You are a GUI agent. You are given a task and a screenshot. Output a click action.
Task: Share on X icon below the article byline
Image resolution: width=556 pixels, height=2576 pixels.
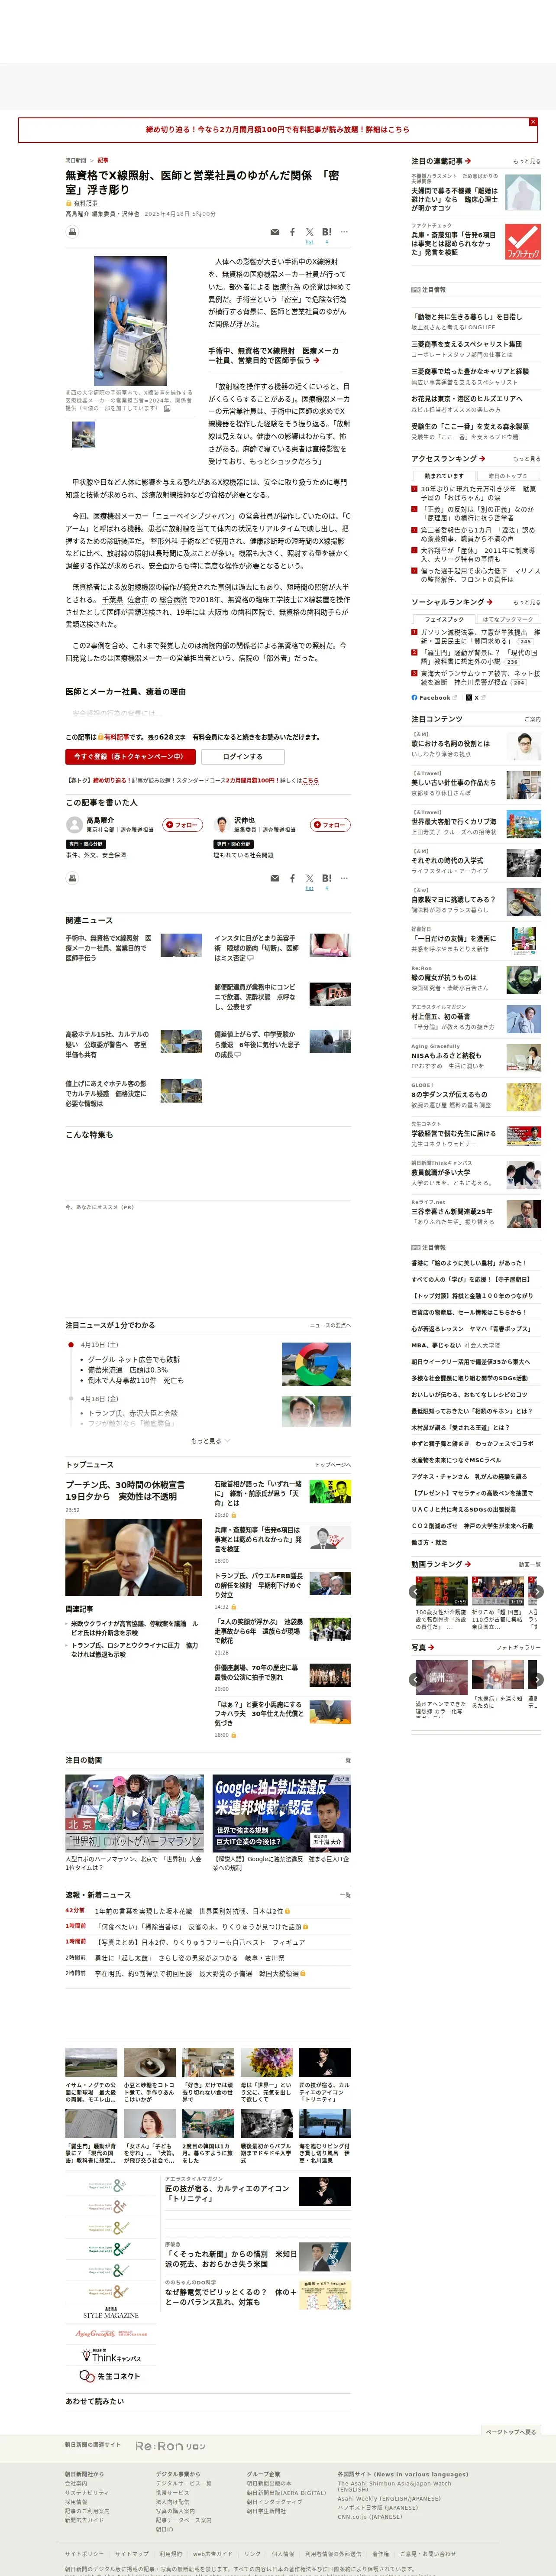click(x=309, y=232)
